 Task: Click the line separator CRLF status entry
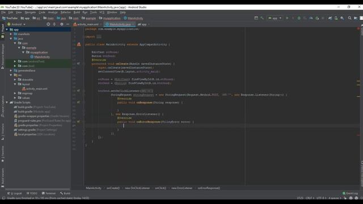coord(310,198)
